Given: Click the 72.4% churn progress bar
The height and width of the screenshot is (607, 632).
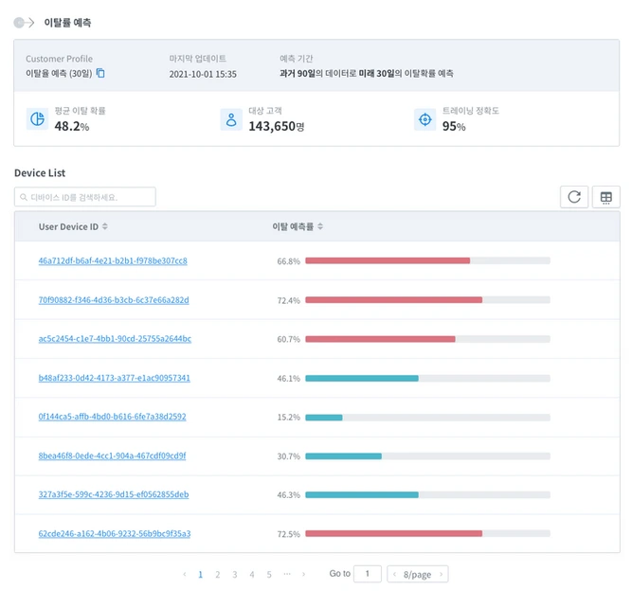Looking at the screenshot, I should click(427, 300).
